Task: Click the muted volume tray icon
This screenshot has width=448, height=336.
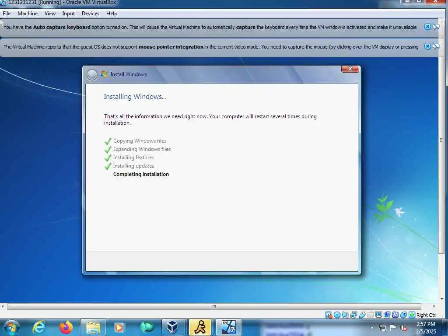Action: click(404, 328)
